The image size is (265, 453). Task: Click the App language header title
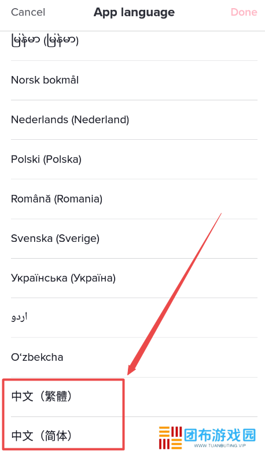[x=134, y=12]
